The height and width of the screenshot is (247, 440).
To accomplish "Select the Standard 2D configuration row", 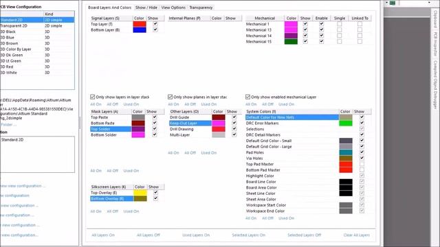I will 37,20.
